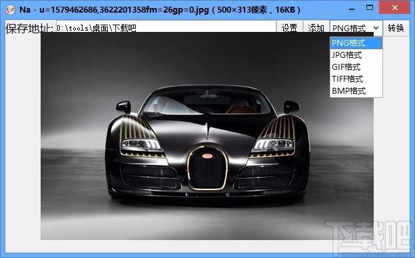Click the app icon in title bar
Image resolution: width=415 pixels, height=258 pixels.
pyautogui.click(x=10, y=10)
